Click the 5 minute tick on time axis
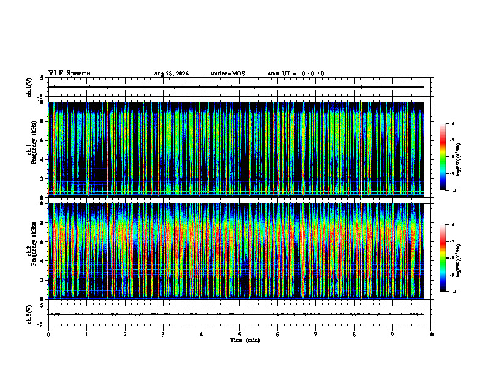 239,335
